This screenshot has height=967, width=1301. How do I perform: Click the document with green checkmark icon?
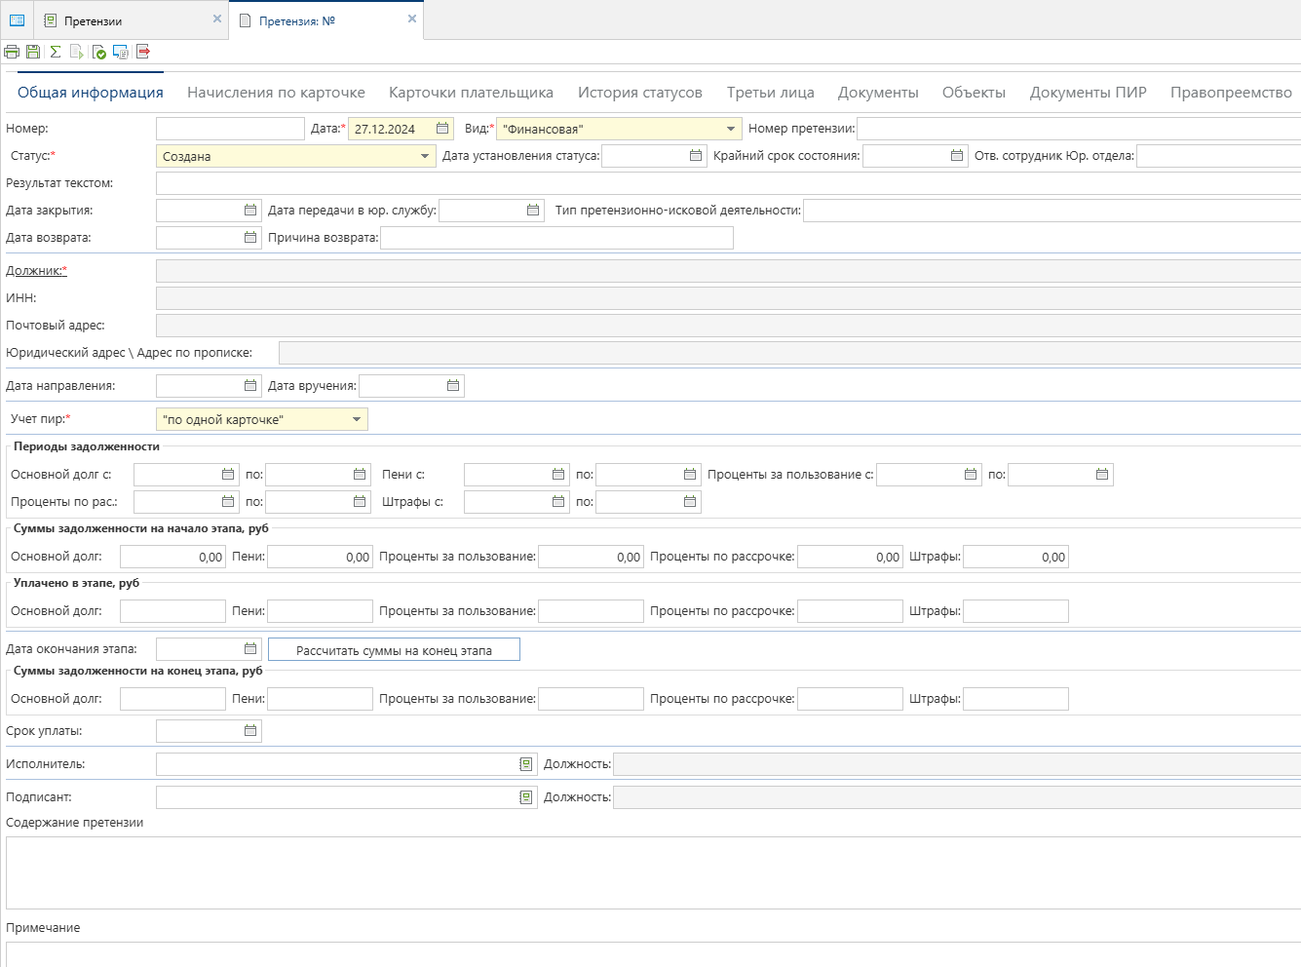[x=99, y=52]
